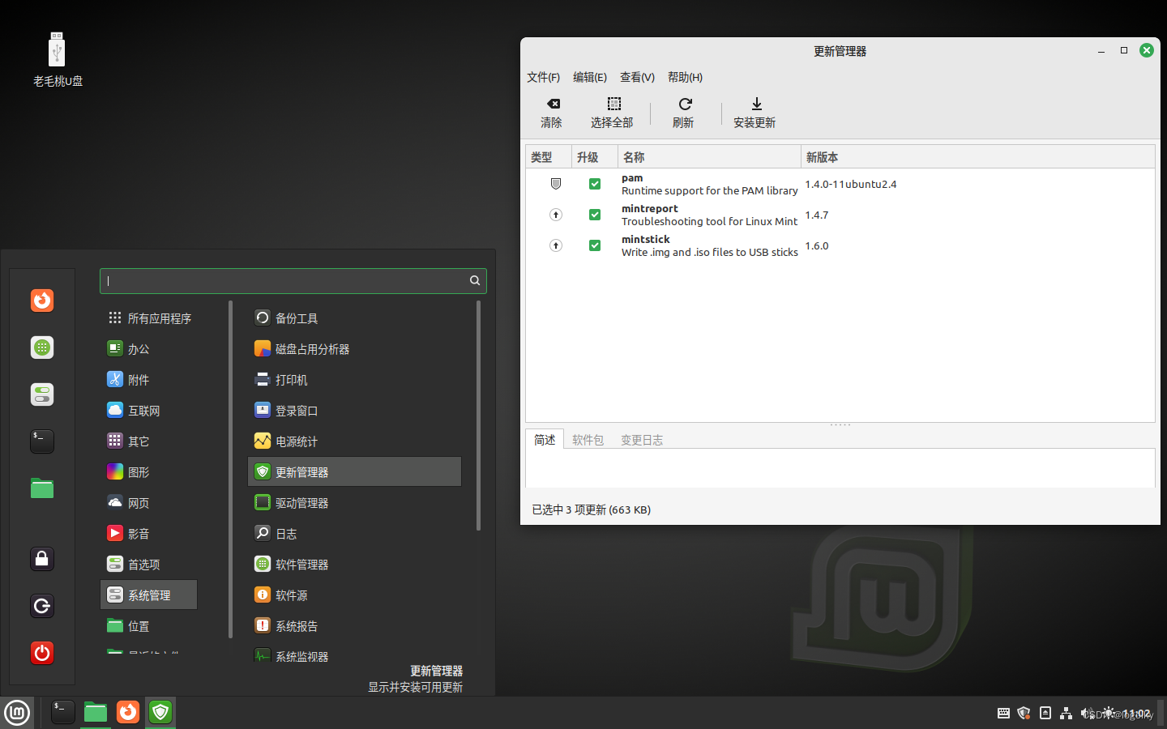Click the 选择全部 (Select All) toolbar icon
The width and height of the screenshot is (1167, 729).
[x=612, y=112]
